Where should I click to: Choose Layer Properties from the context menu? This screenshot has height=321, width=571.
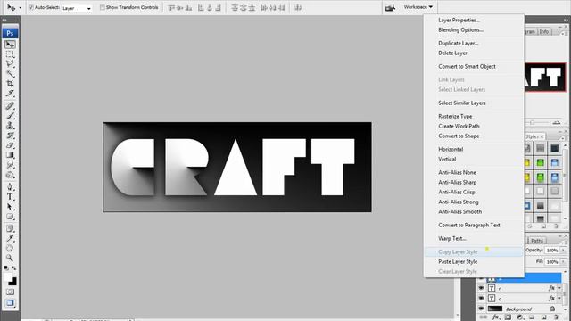459,20
